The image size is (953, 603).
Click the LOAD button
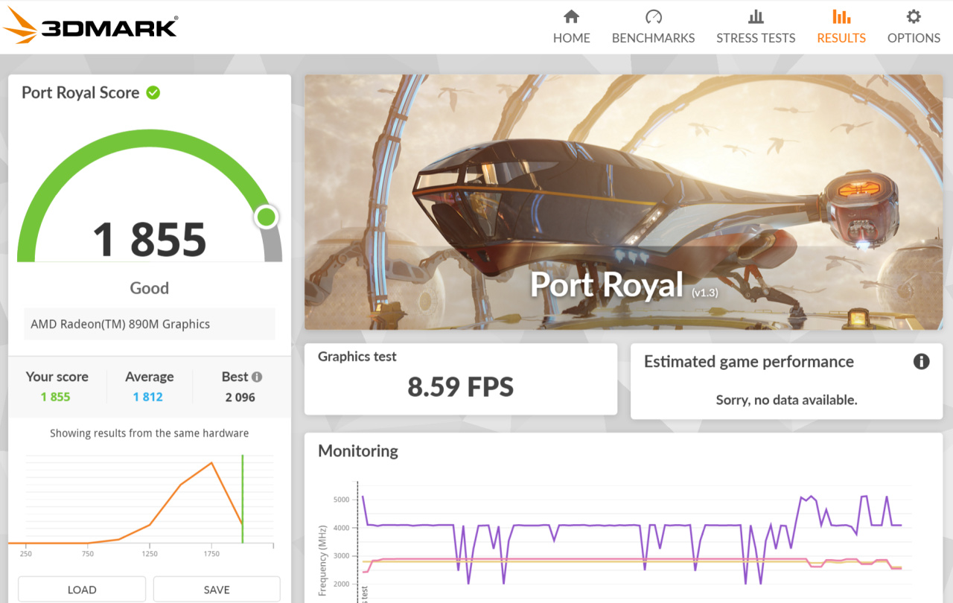82,590
